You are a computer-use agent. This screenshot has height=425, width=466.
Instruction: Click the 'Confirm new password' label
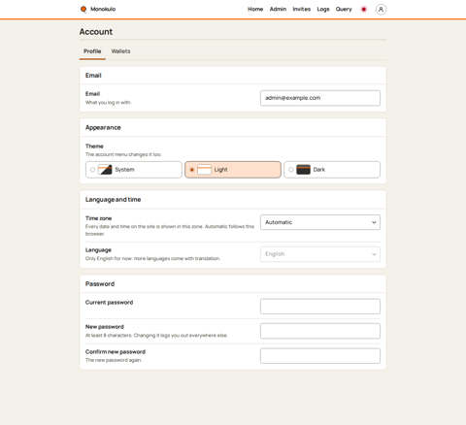116,351
